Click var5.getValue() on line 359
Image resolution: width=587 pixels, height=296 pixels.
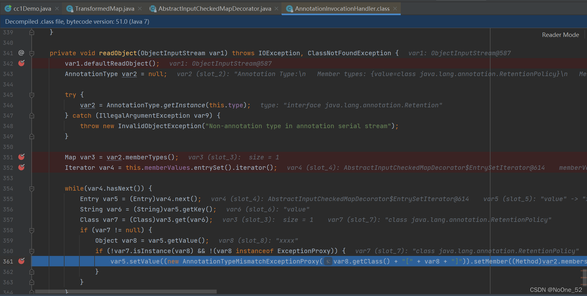point(177,240)
